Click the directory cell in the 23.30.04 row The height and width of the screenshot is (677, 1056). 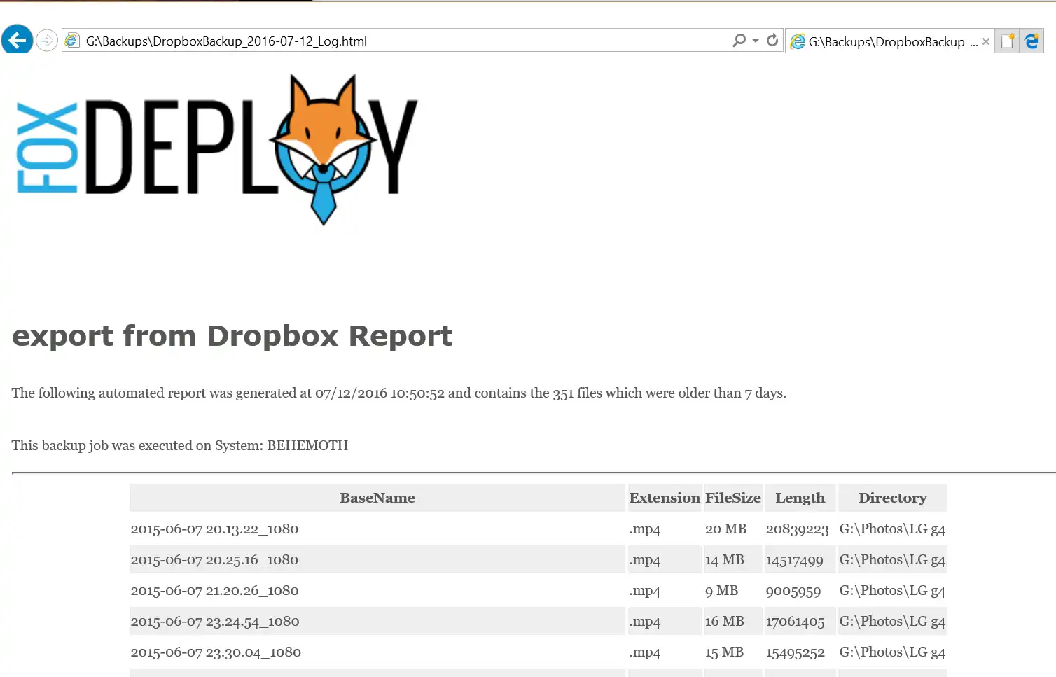tap(893, 652)
